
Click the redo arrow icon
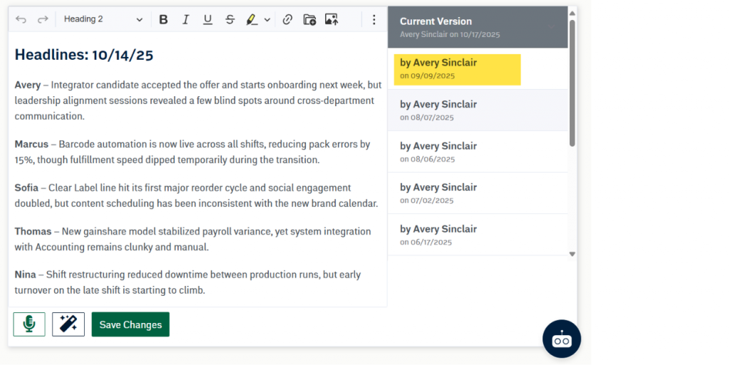[43, 19]
